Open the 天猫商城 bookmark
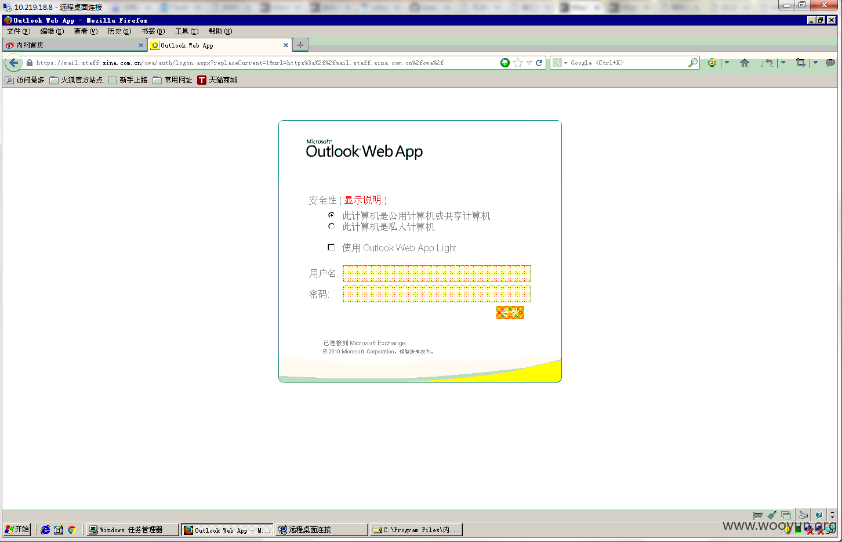The height and width of the screenshot is (542, 842). pyautogui.click(x=217, y=80)
